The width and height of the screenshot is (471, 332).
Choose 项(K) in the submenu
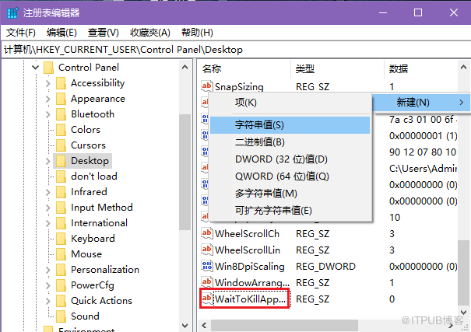coord(290,103)
